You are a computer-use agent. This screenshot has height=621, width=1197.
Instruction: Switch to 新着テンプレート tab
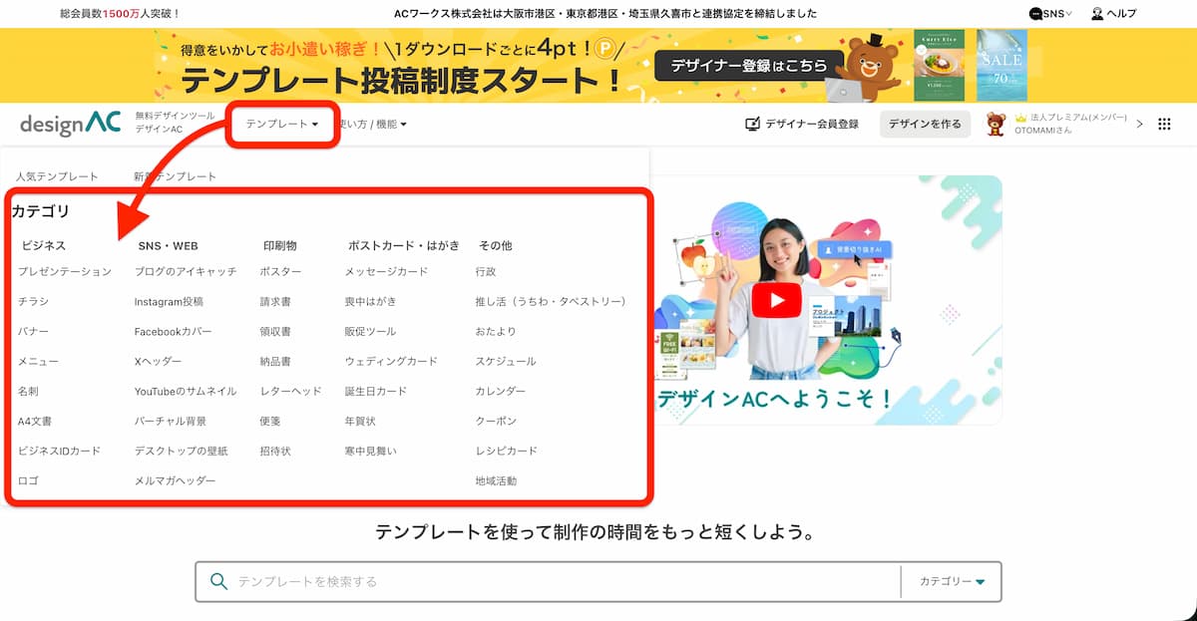pos(175,176)
